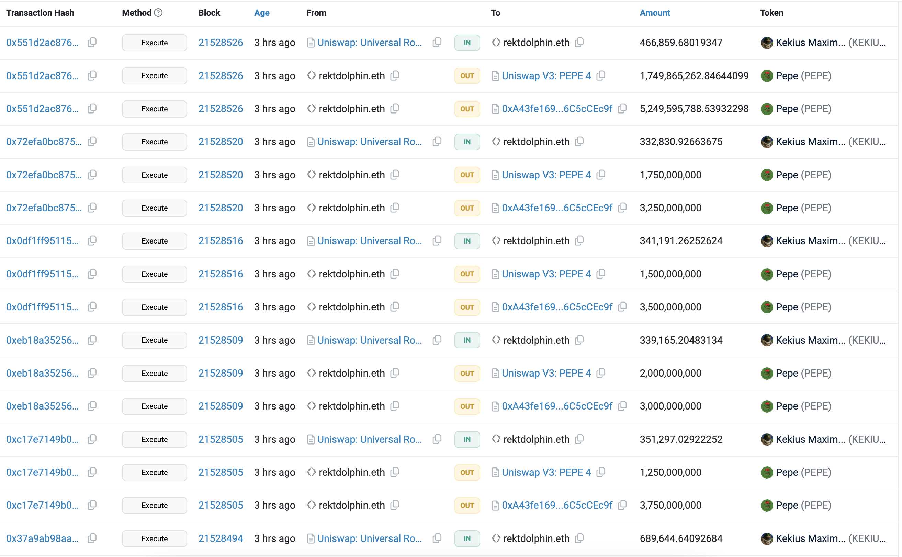This screenshot has height=557, width=902.
Task: Copy Uniswap V3: PEPE 4 address in 1,250,000,000 row
Action: click(601, 472)
